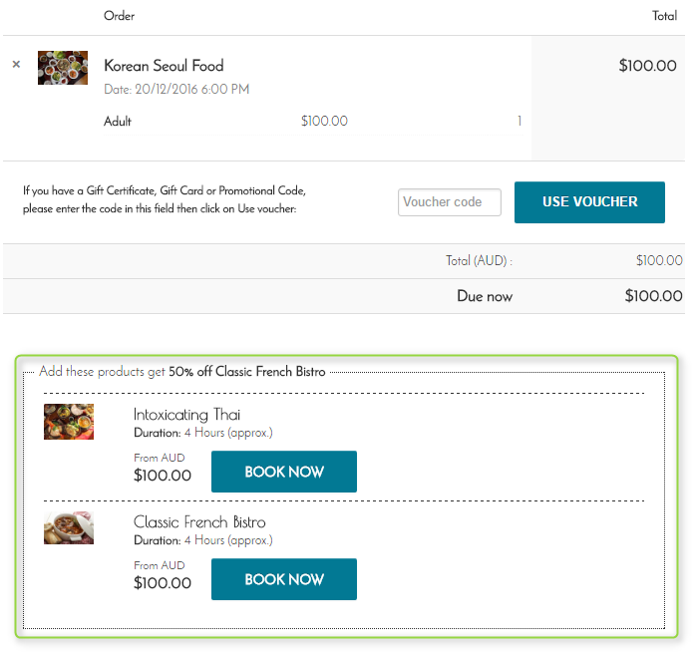Viewport: 696px width, 656px height.
Task: Focus the Voucher code input field
Action: pyautogui.click(x=449, y=202)
